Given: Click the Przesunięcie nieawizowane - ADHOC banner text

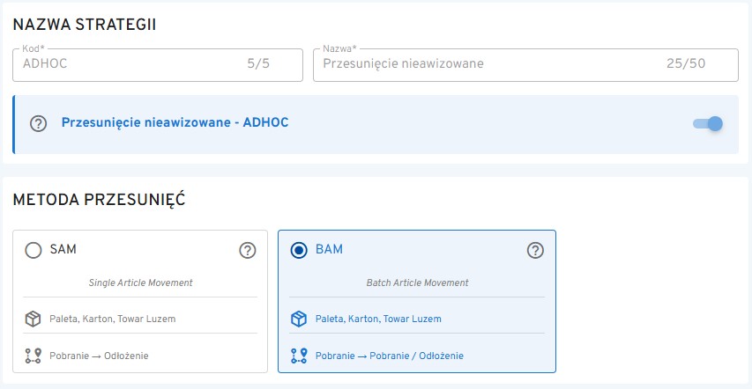Looking at the screenshot, I should click(175, 122).
